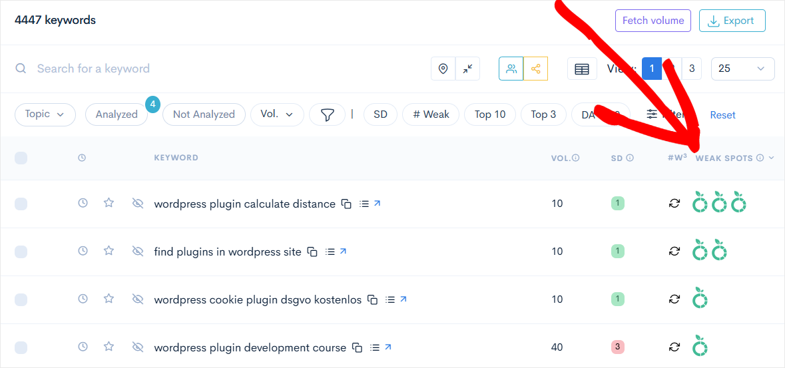The height and width of the screenshot is (368, 785).
Task: Click the people group icon
Action: [x=511, y=69]
